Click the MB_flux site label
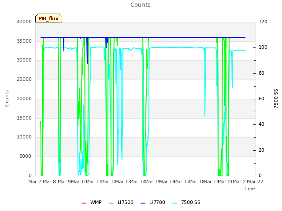The image size is (282, 211). click(x=48, y=18)
